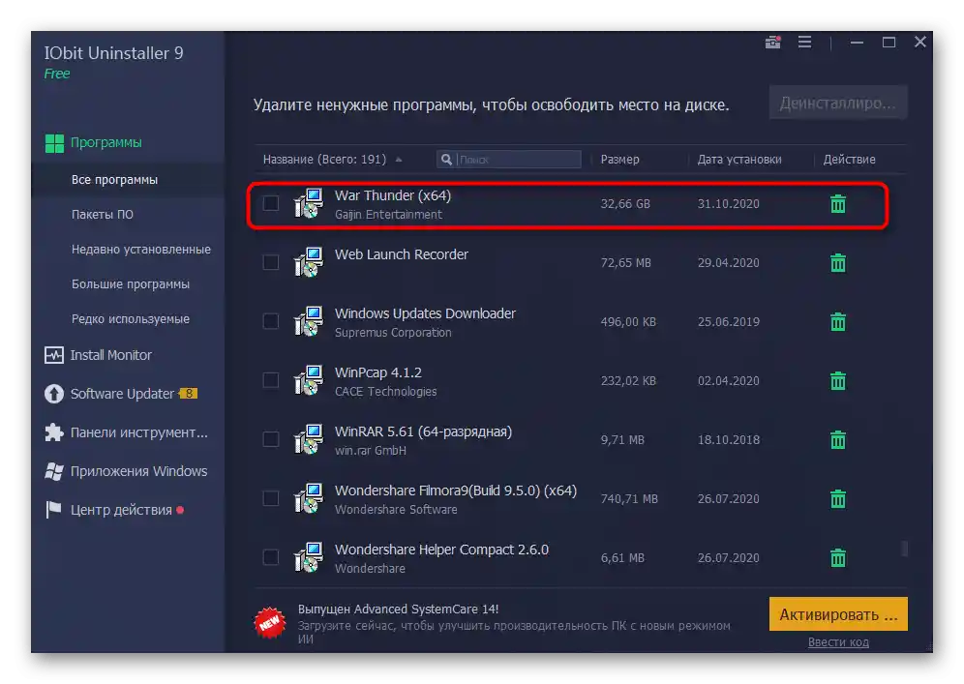Go to Install Monitor section
Image resolution: width=964 pixels, height=684 pixels.
click(x=110, y=355)
